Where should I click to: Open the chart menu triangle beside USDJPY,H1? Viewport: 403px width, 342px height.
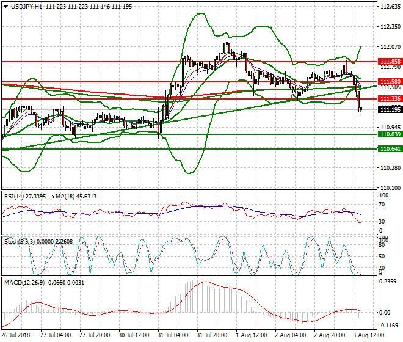tap(5, 7)
